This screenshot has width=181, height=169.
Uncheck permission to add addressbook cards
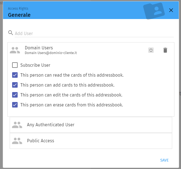tap(15, 85)
